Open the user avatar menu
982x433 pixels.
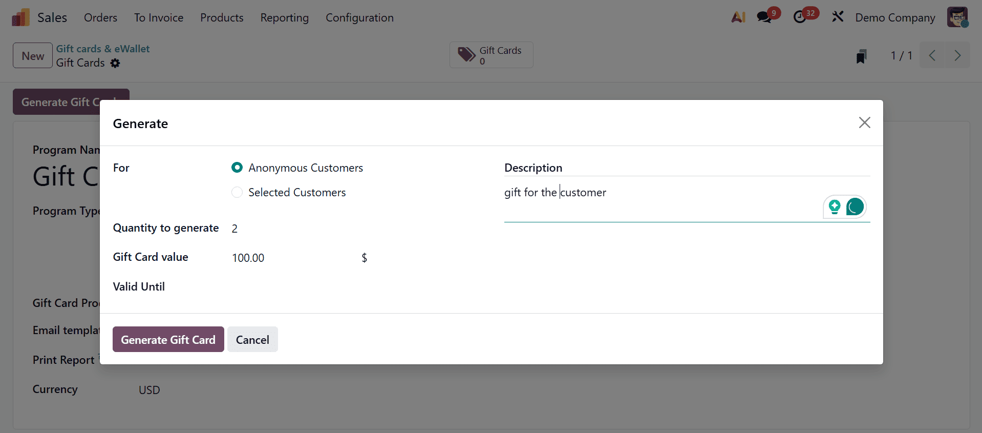click(x=957, y=17)
